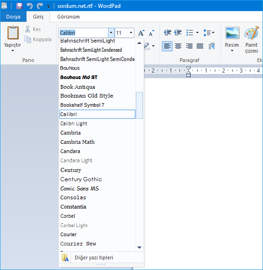Screen dimensions: 263x270
Task: Shrink font size with the small A
Action: point(151,33)
